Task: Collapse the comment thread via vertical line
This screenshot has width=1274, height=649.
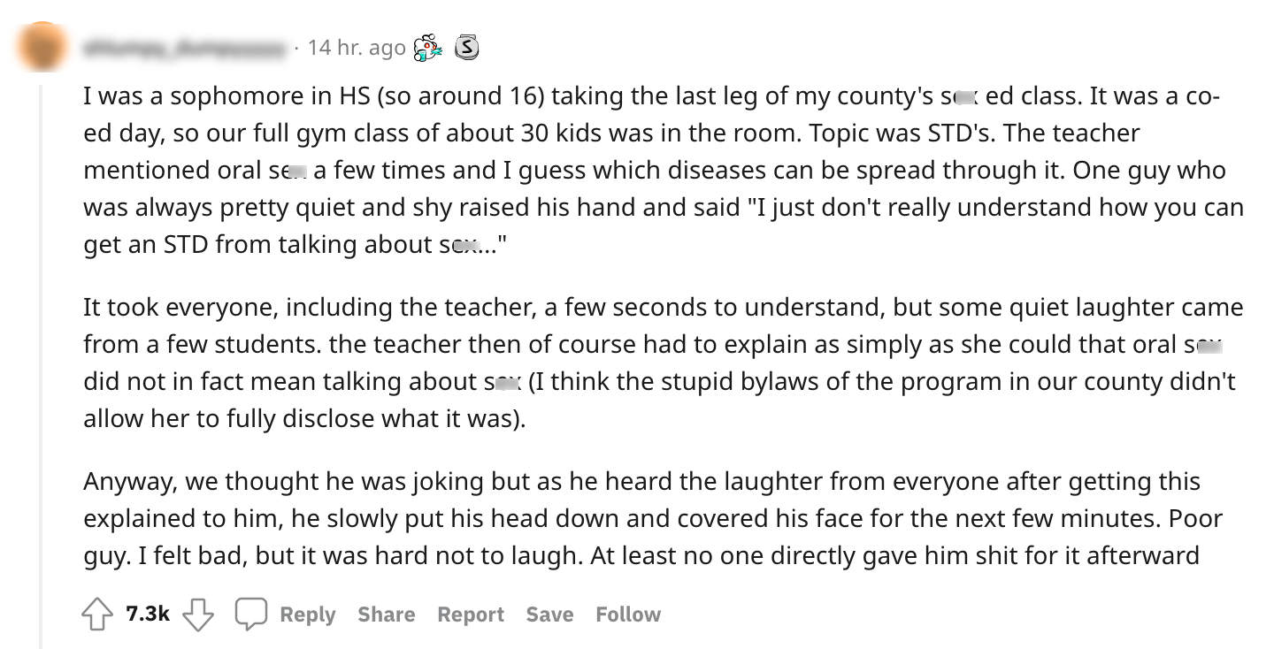Action: point(41,354)
